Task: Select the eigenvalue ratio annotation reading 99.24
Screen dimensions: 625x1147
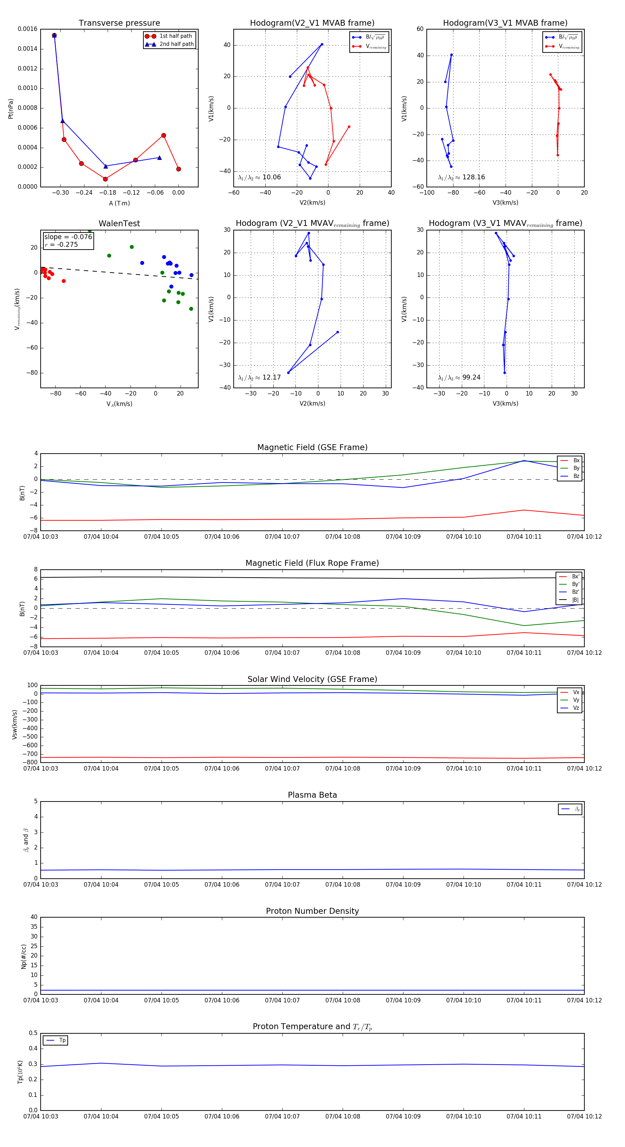Action: tap(459, 377)
